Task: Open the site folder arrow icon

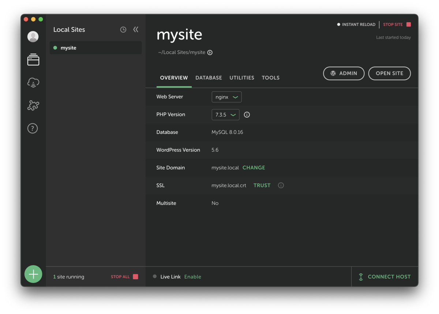Action: (x=210, y=52)
